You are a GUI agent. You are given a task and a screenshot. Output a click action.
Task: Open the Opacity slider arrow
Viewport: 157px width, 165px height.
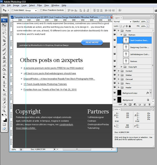[x=148, y=21]
